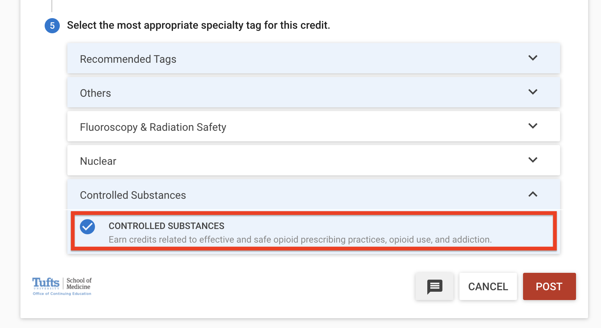
Task: Collapse the Controlled Substances section chevron
Action: point(533,194)
